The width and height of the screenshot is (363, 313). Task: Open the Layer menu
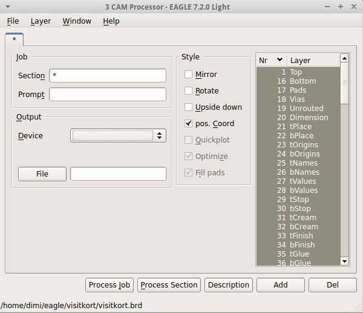[x=41, y=21]
